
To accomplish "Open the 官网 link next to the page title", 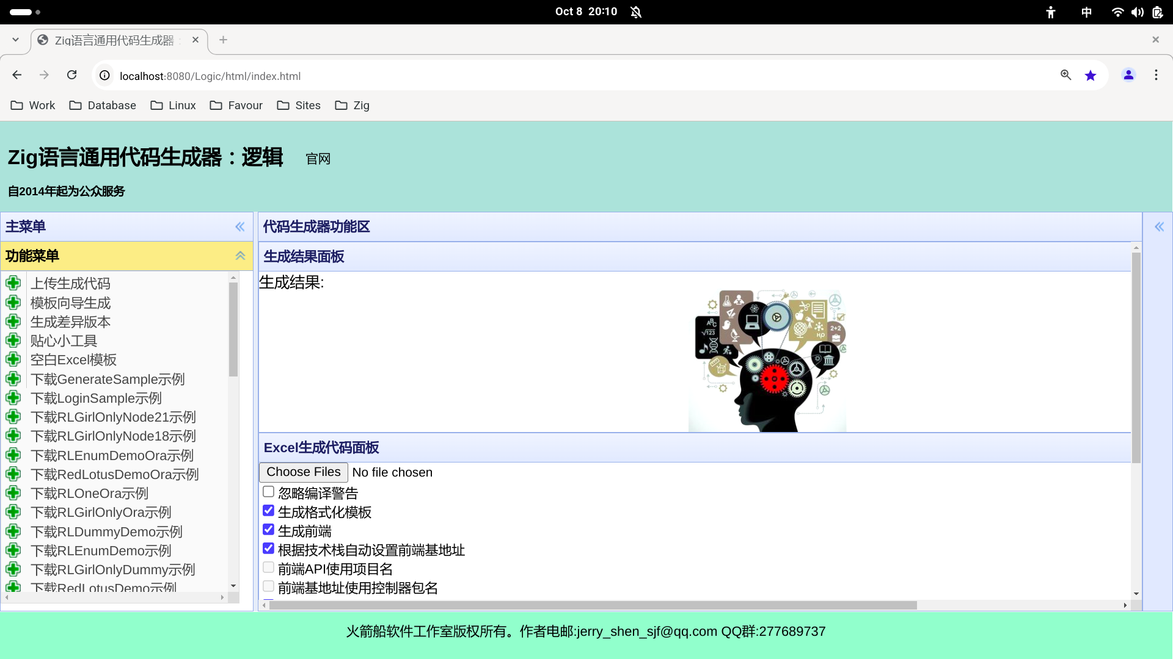I will tap(317, 158).
